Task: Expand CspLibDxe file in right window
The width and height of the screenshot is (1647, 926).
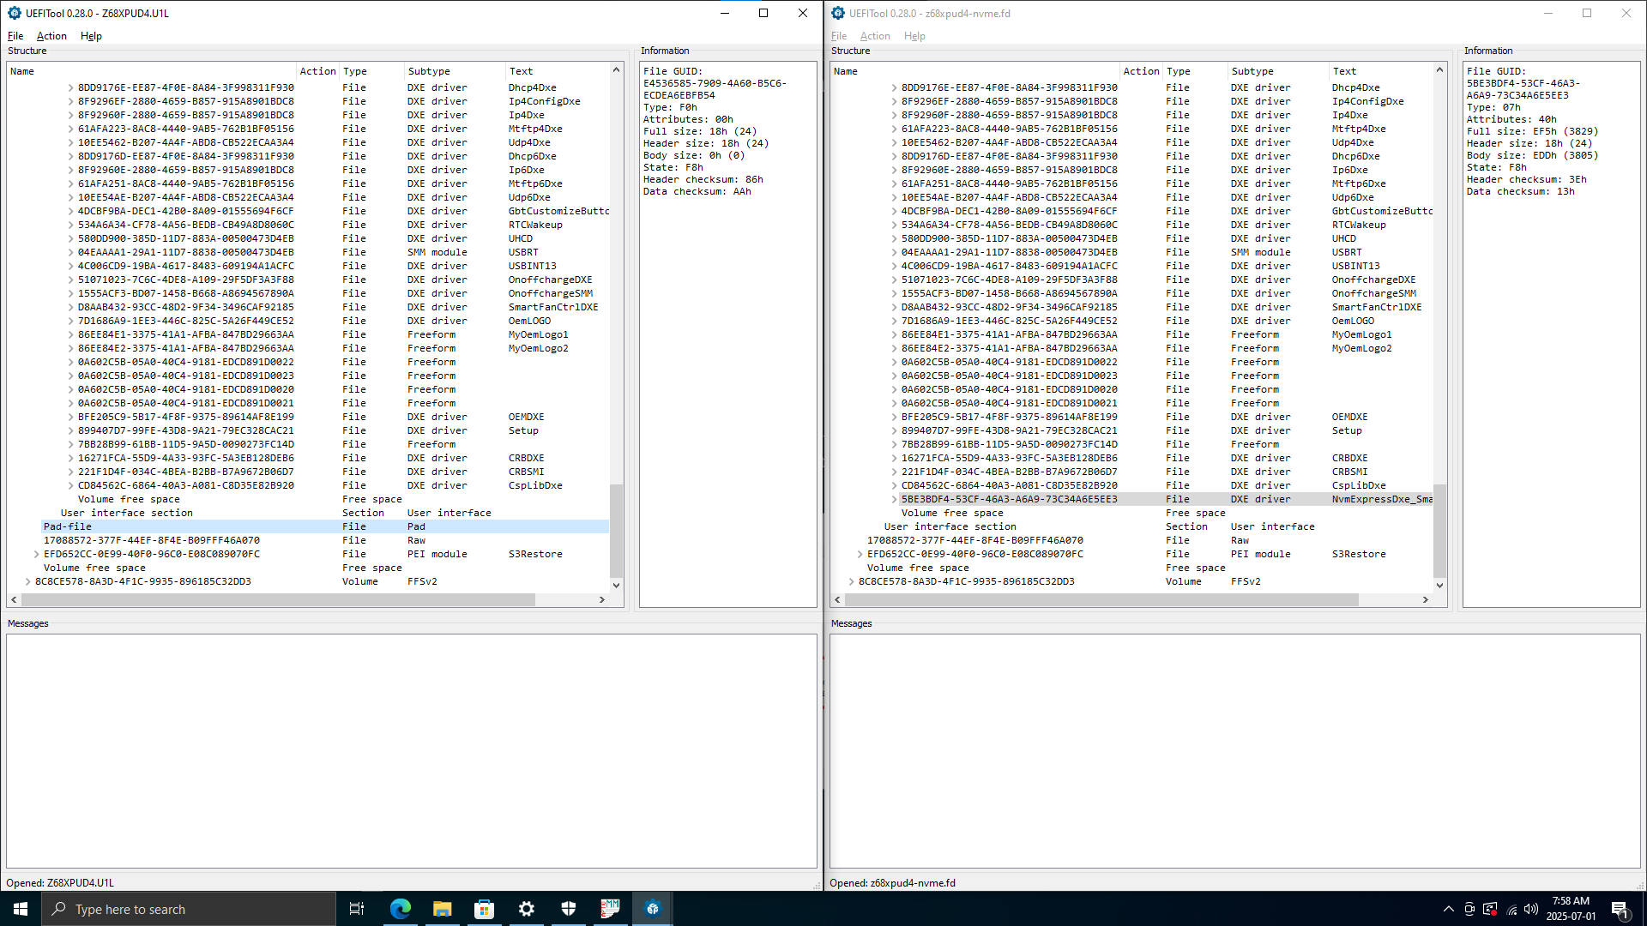Action: (x=894, y=485)
